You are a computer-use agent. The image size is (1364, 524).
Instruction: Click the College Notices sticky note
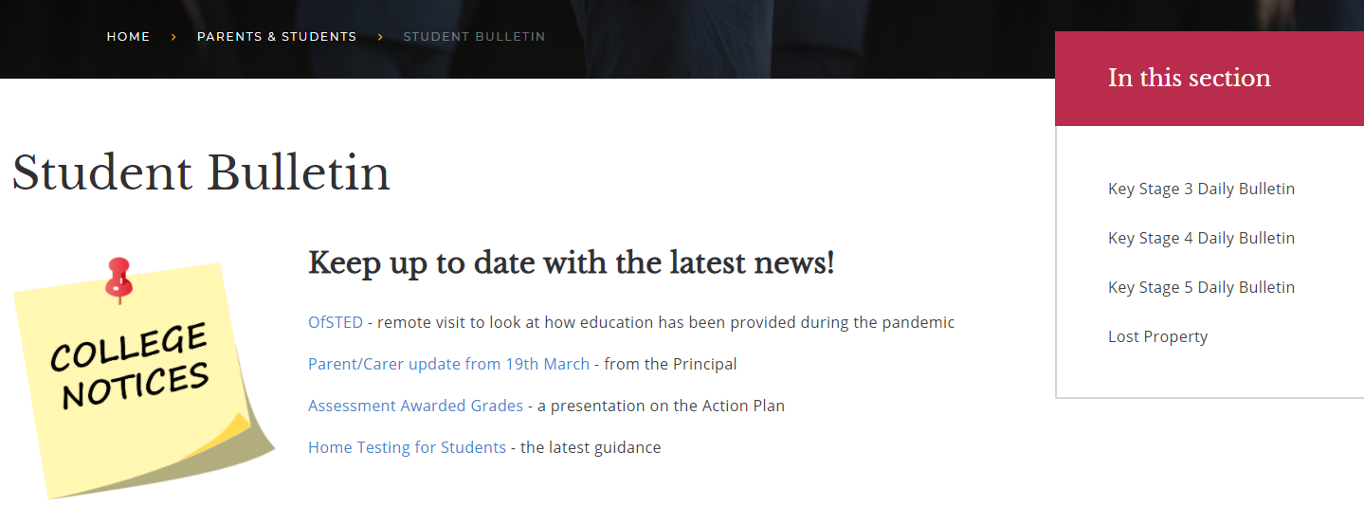133,379
